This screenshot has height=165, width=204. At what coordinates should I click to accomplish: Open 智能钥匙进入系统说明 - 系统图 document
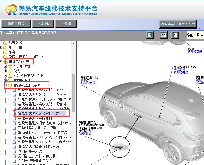tap(42, 95)
